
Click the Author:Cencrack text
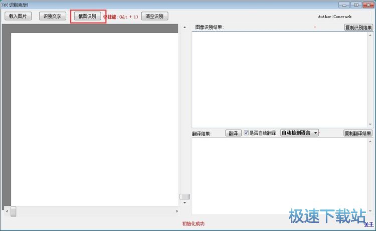[x=335, y=17]
